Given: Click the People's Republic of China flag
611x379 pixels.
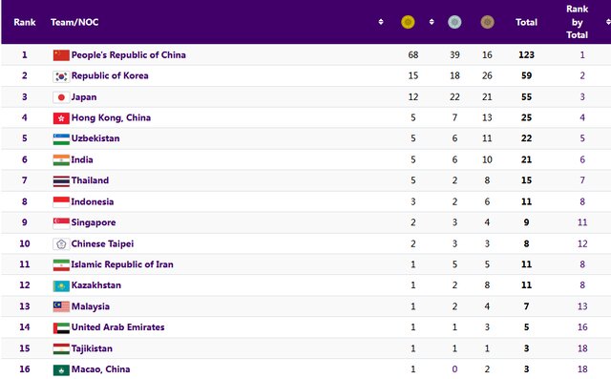Looking at the screenshot, I should (x=61, y=55).
